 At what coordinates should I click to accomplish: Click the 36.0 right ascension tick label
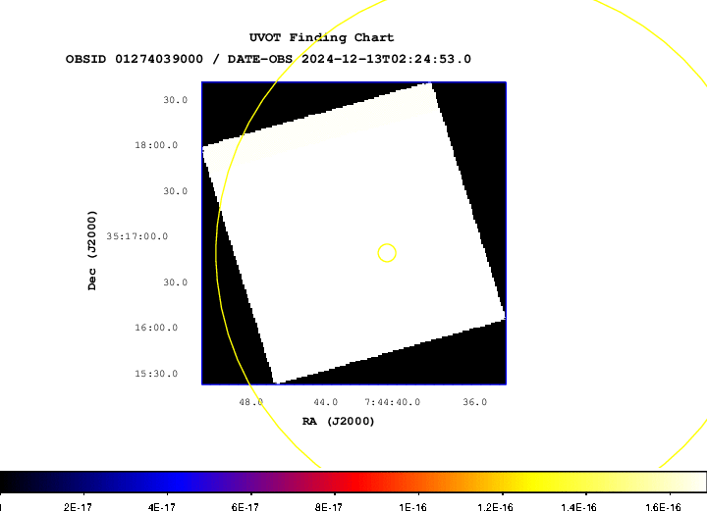pos(475,402)
